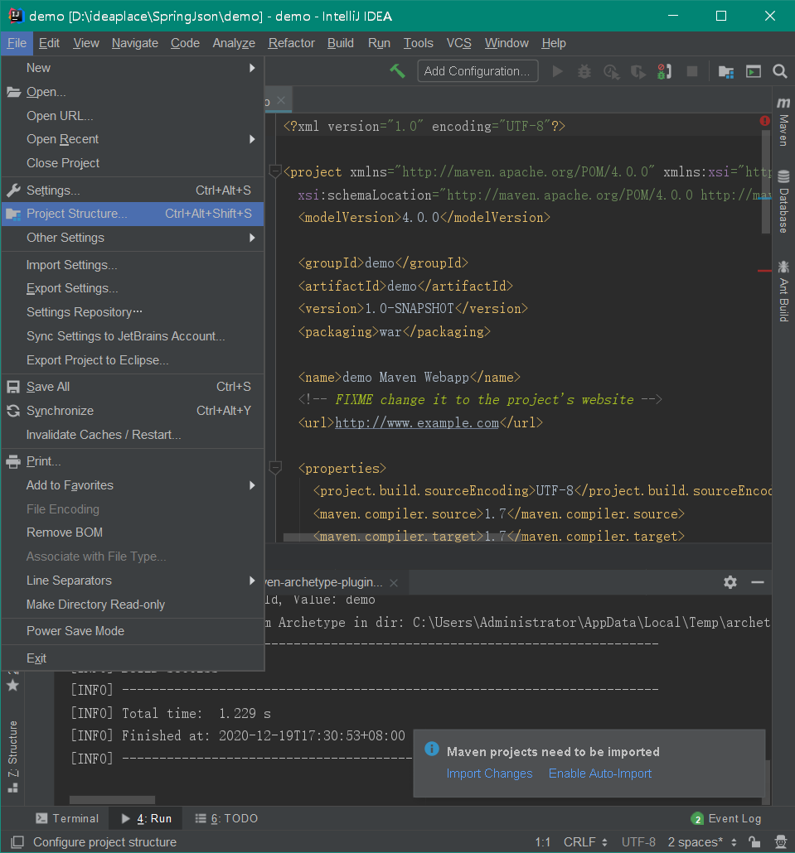Choose Export Project to Eclipse
Screen dimensions: 795x853
(133, 360)
